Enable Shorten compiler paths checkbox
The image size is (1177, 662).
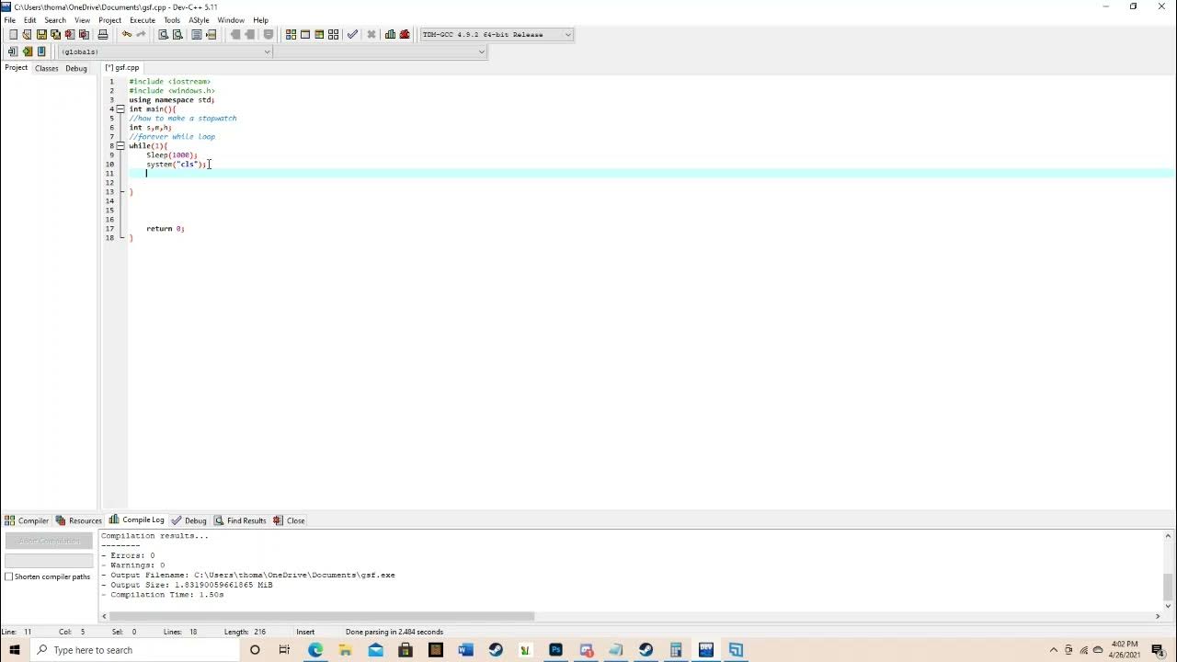pos(9,576)
